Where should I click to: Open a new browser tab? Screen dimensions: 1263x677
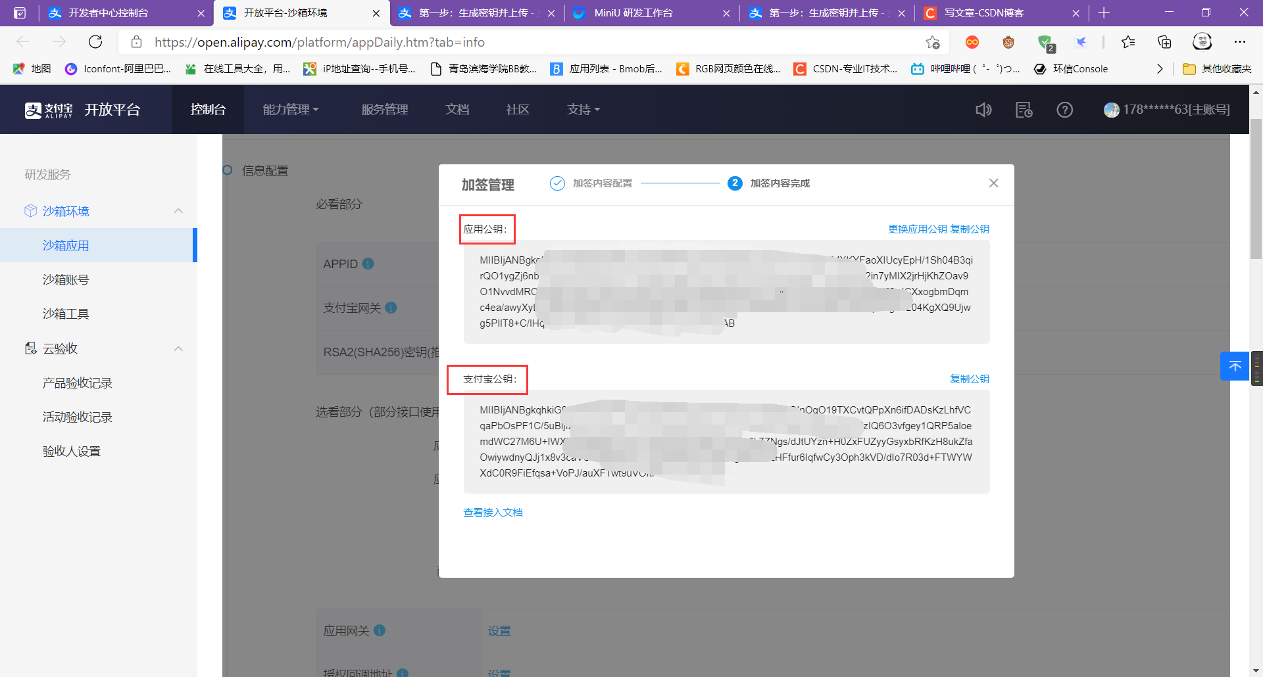point(1104,12)
